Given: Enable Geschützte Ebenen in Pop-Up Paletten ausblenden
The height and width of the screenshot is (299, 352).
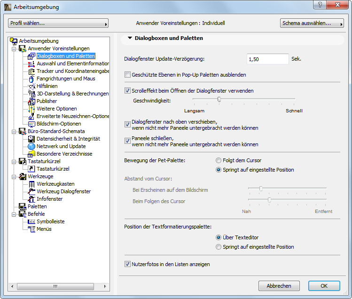Looking at the screenshot, I should [127, 75].
